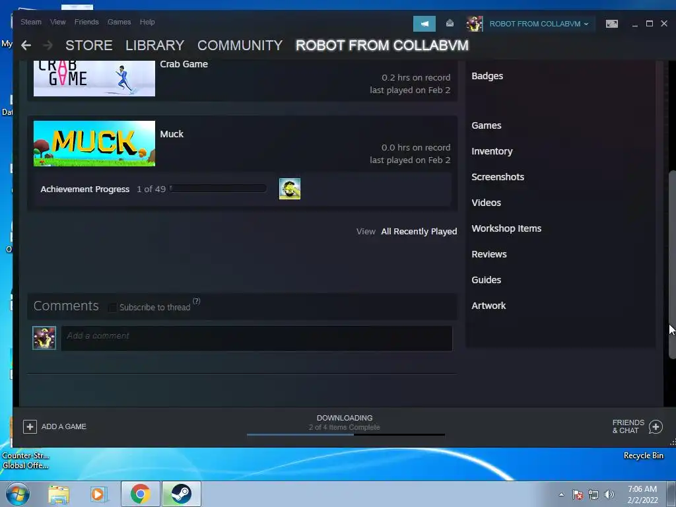Click the network tray icon
Viewport: 676px width, 507px height.
[593, 494]
